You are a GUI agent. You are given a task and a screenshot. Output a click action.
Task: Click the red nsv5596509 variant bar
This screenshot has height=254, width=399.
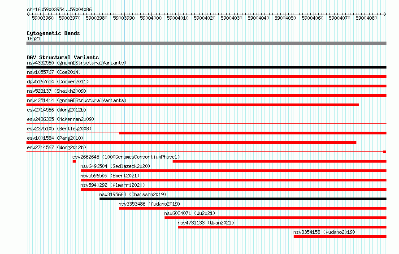coord(234,180)
